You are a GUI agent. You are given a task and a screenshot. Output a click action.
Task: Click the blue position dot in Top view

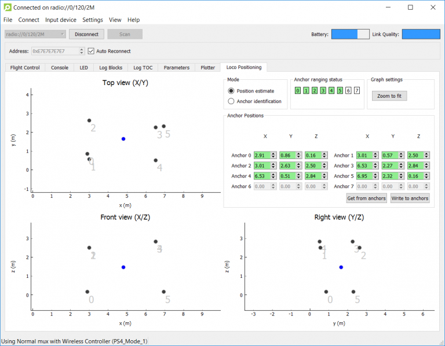coord(123,139)
